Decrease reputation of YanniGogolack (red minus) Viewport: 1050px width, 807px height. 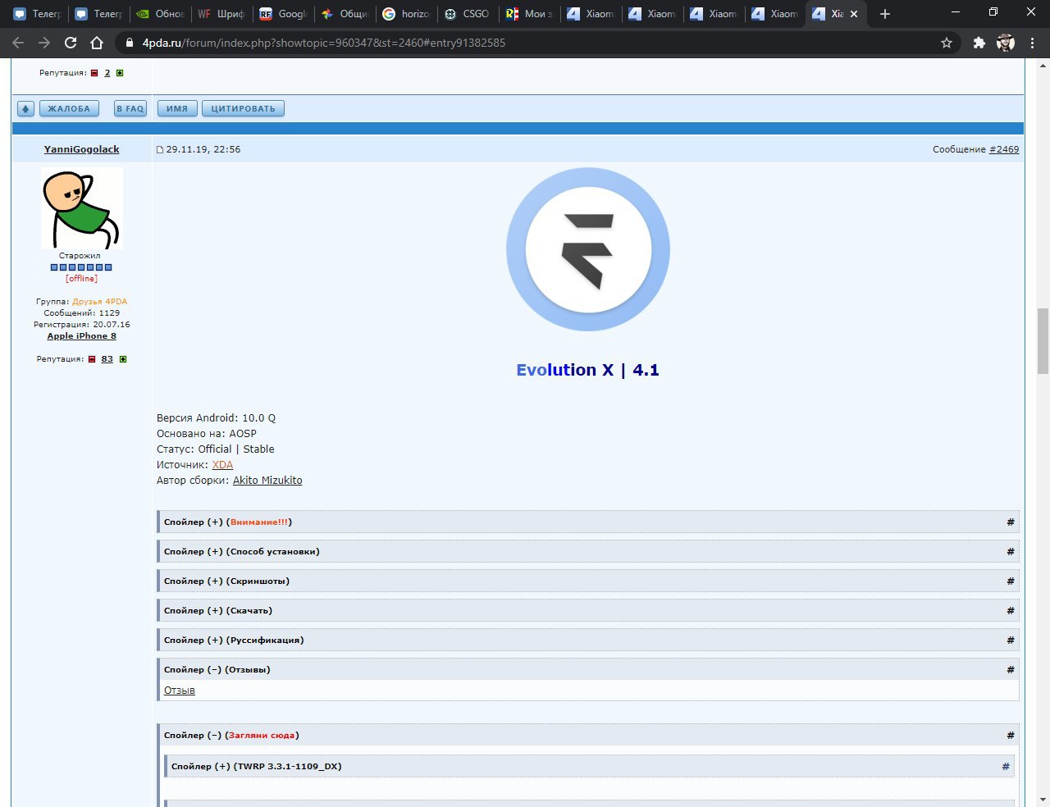[92, 359]
